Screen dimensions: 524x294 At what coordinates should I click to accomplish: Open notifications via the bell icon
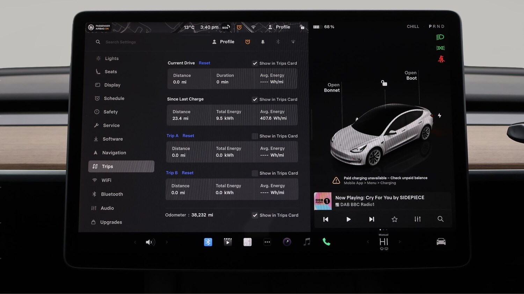(263, 42)
